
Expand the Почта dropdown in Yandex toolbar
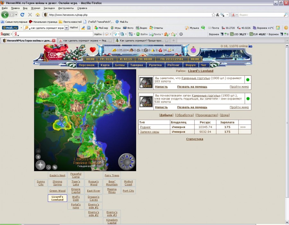[162, 34]
